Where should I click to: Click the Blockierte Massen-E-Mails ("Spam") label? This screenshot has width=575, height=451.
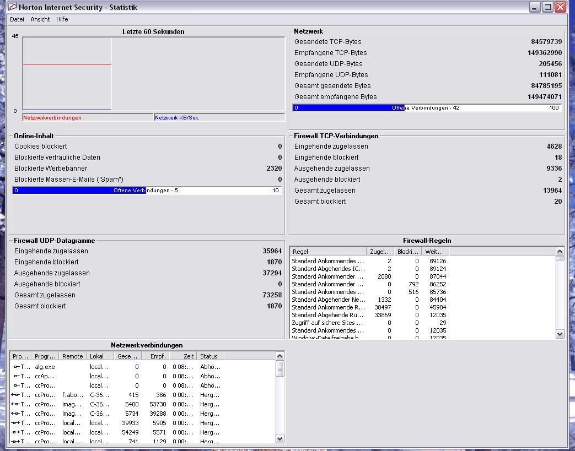(x=69, y=180)
